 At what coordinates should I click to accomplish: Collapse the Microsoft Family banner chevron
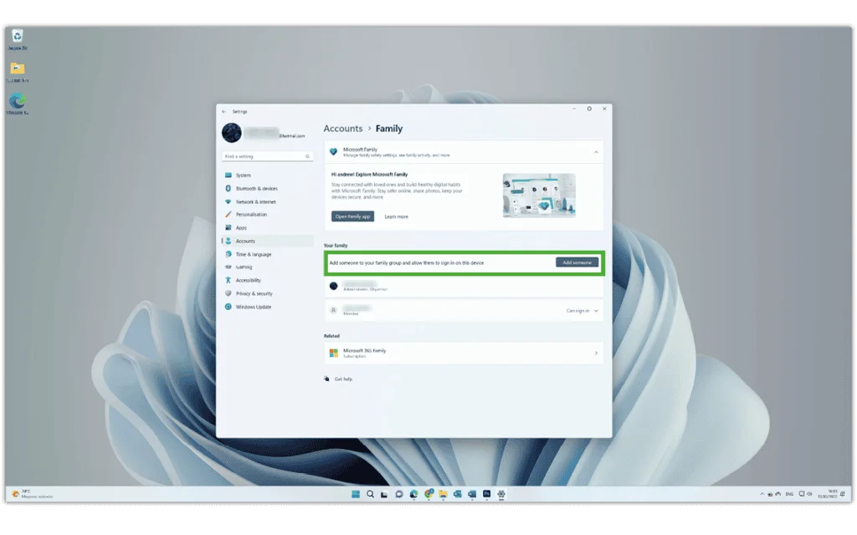tap(596, 152)
